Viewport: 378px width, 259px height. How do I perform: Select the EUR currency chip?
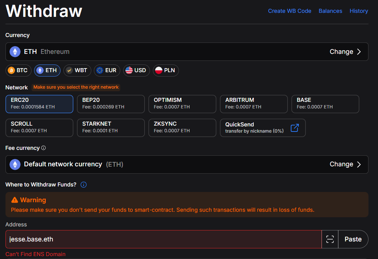(107, 70)
